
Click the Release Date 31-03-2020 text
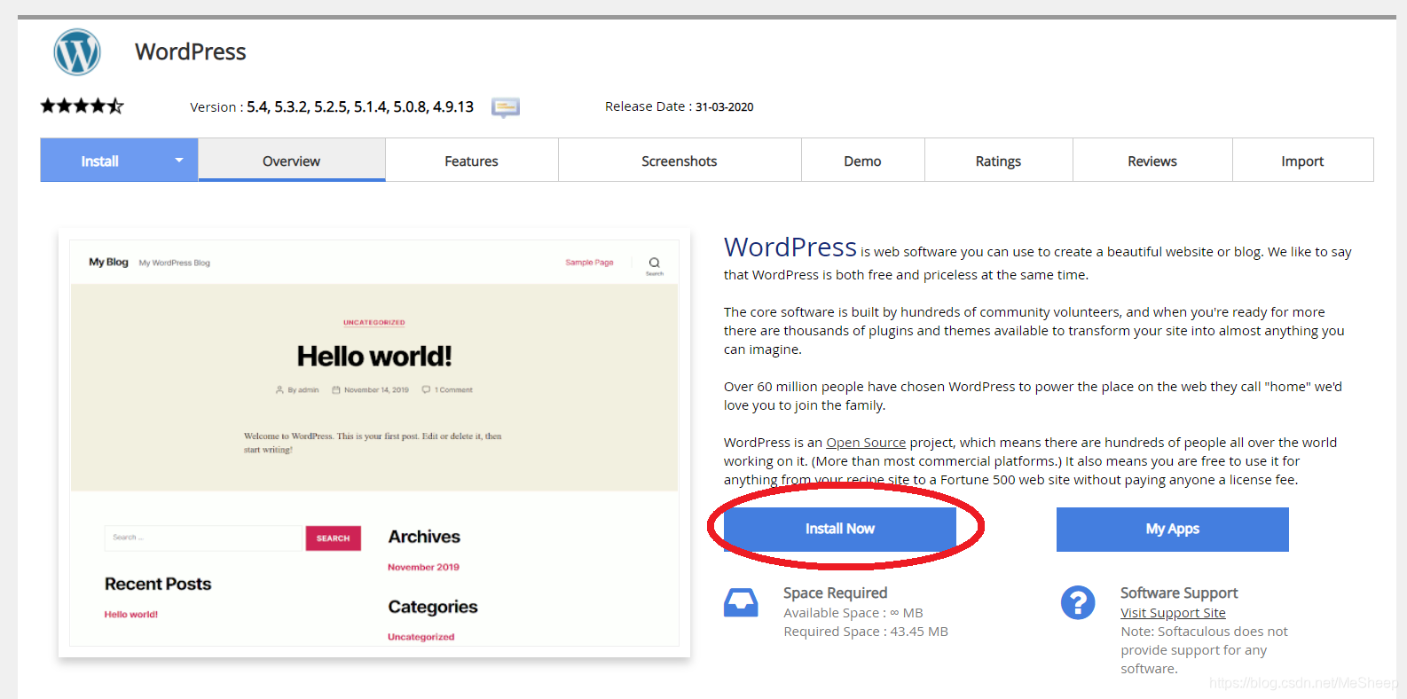[680, 106]
